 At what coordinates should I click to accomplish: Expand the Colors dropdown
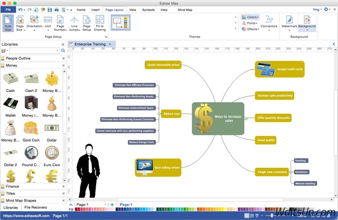[250, 17]
